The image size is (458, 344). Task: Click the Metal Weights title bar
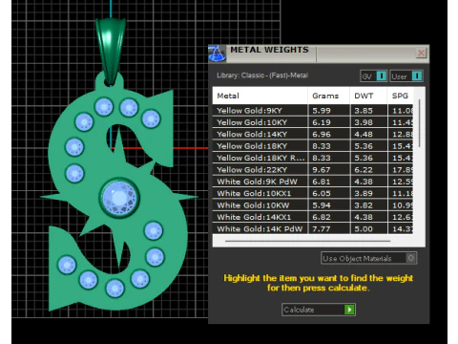(318, 54)
